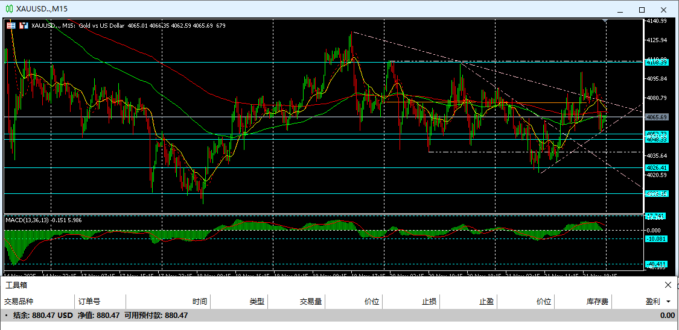
Task: Click the 止盈 column header
Action: coord(486,302)
